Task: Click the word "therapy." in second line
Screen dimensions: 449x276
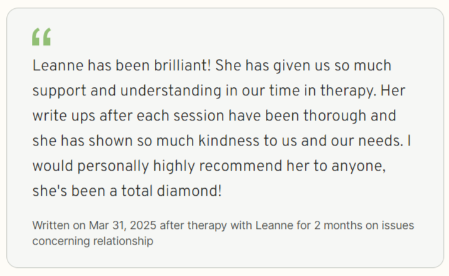Action: coord(348,91)
